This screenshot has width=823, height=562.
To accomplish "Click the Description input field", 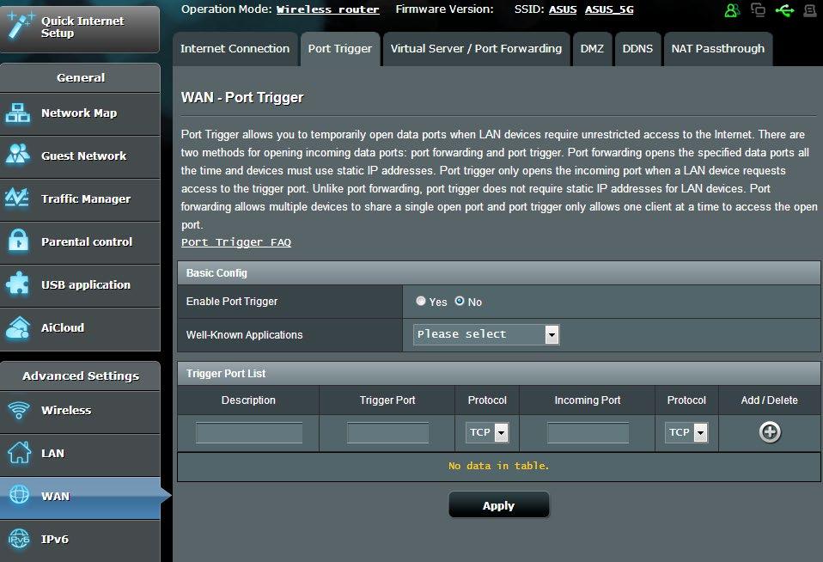I will 249,433.
